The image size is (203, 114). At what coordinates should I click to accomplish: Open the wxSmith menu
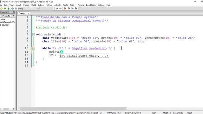(x=57, y=5)
